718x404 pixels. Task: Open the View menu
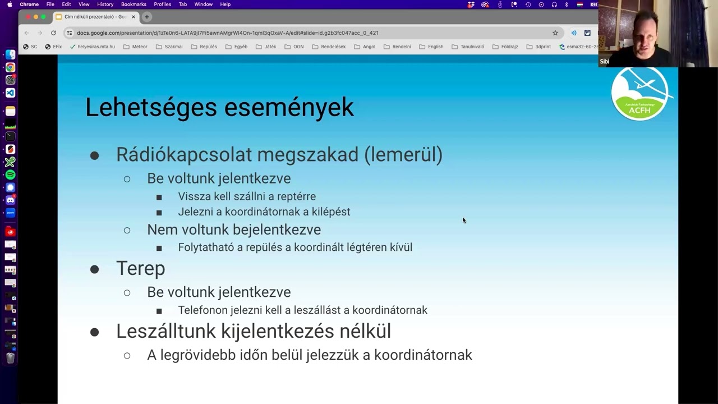[x=84, y=4]
